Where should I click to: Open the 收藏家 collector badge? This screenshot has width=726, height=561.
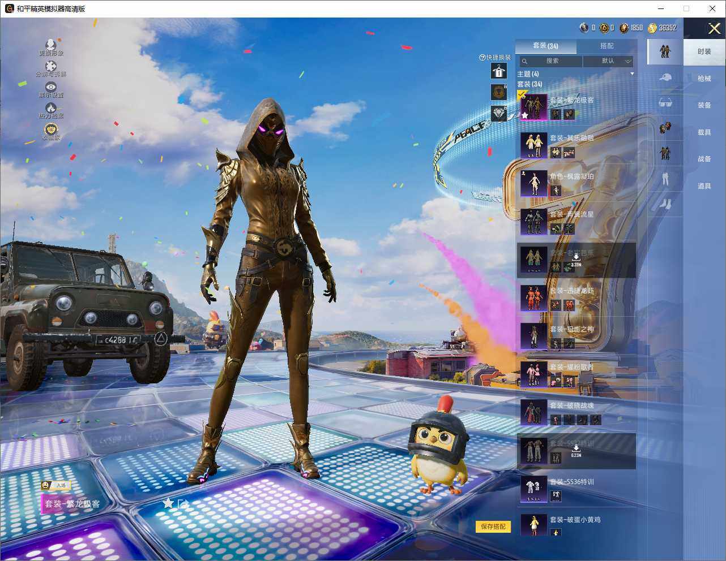point(51,130)
